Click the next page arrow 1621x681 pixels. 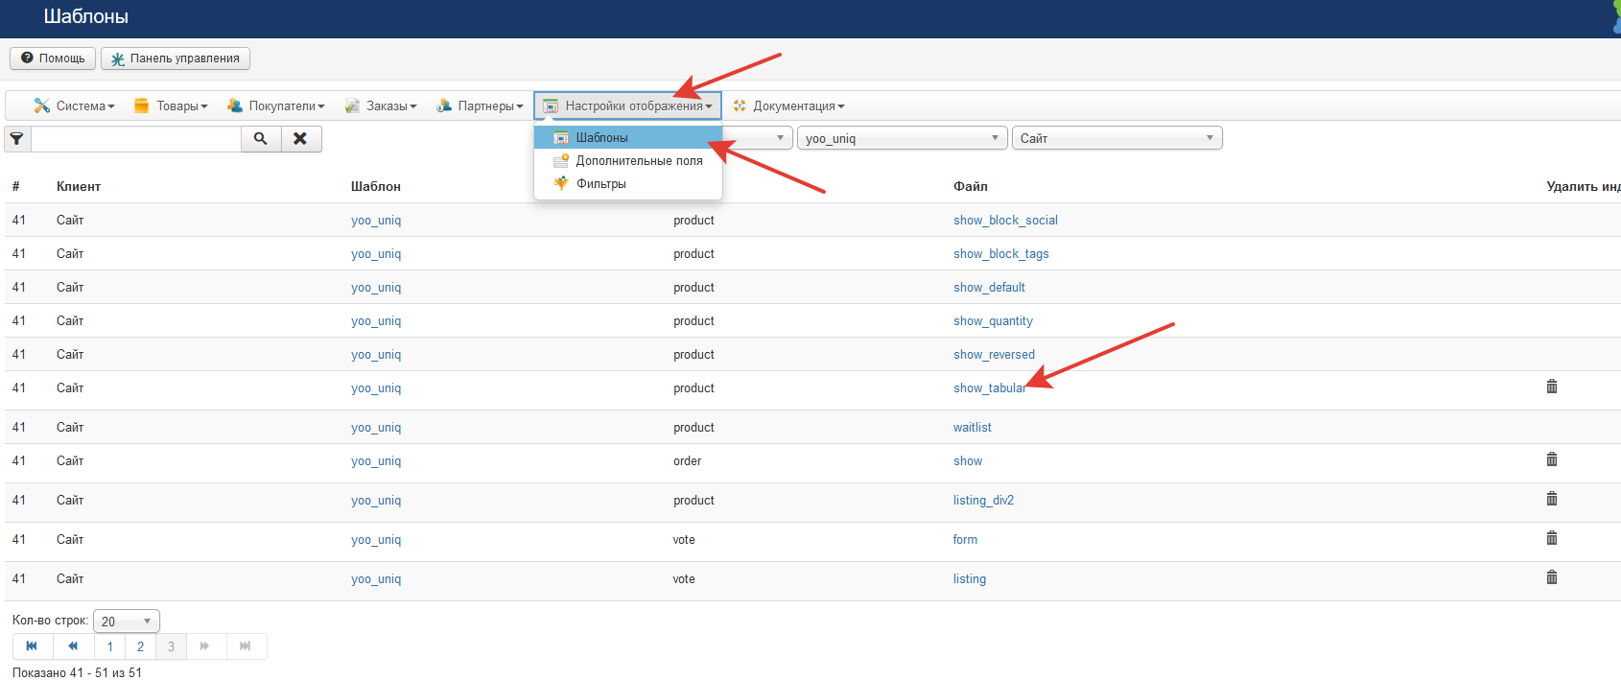point(205,646)
